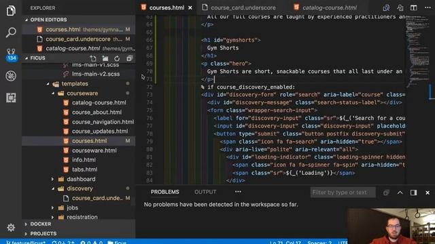The image size is (435, 244).
Task: Synchronize changes in the status bar
Action: pyautogui.click(x=63, y=242)
